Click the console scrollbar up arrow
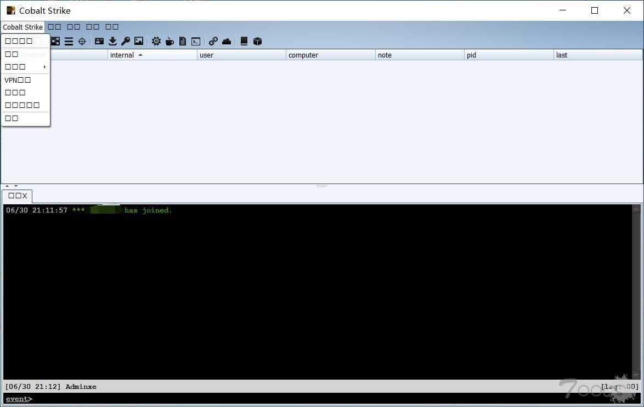Viewport: 644px width, 407px height. point(636,209)
